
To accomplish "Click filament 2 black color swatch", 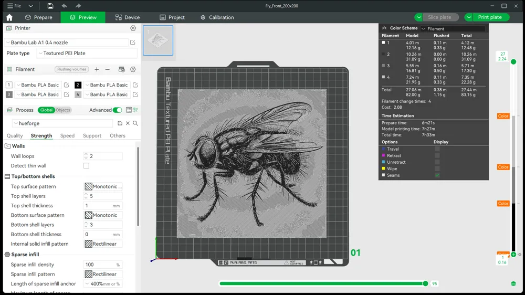I will tap(78, 85).
